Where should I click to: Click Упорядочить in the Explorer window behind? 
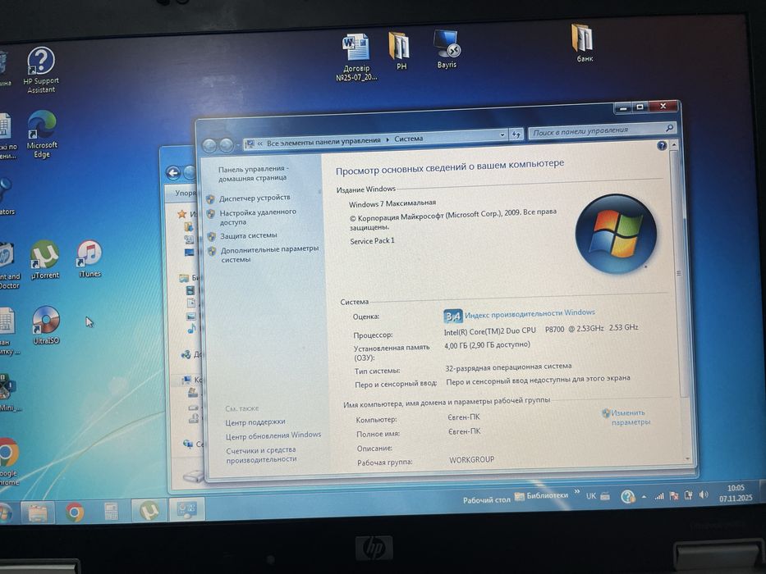[185, 193]
